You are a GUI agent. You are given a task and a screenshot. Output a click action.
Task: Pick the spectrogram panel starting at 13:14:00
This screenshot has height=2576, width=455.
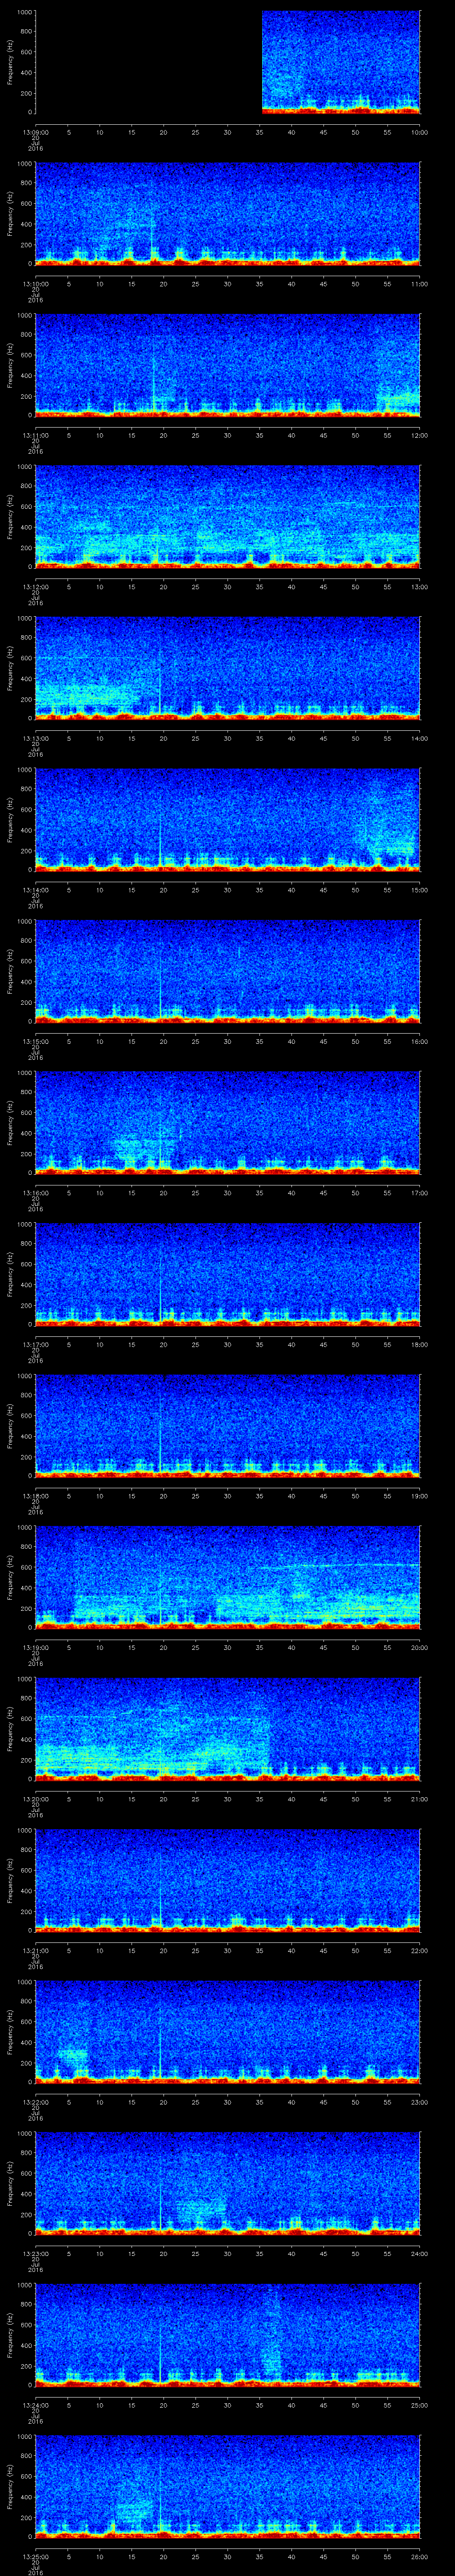click(227, 819)
